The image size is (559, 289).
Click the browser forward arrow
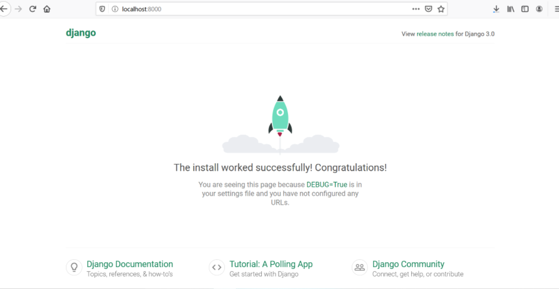tap(18, 9)
